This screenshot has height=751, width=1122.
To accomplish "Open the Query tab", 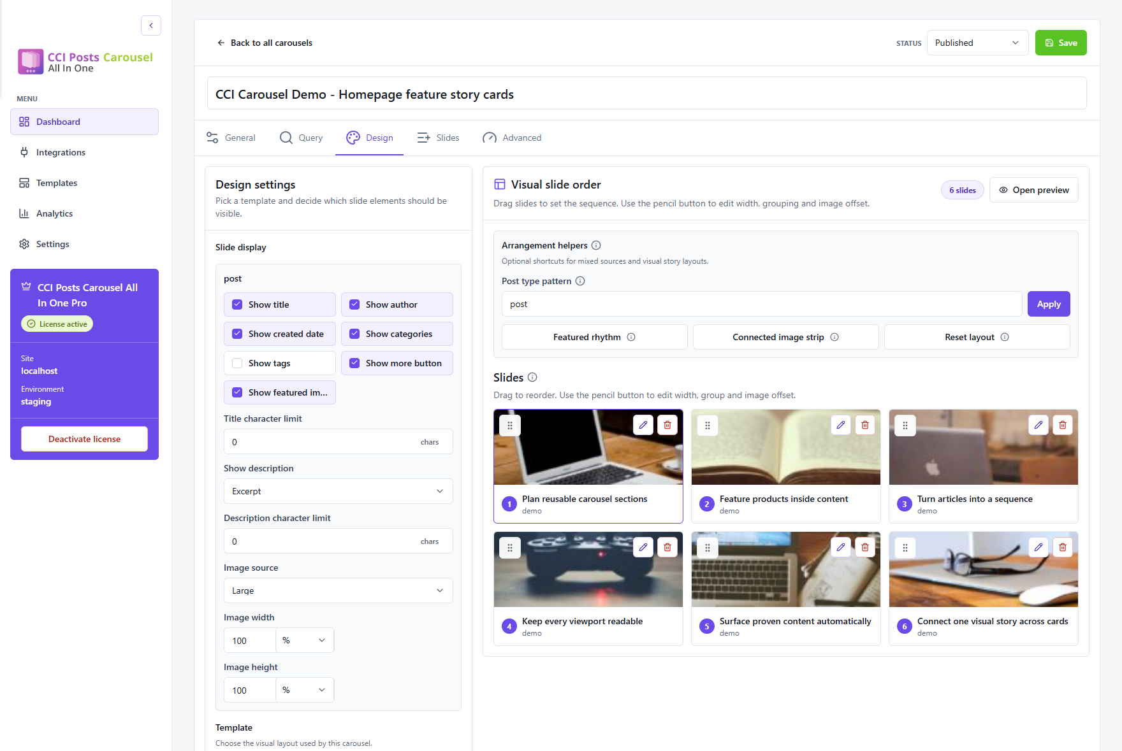I will (x=302, y=138).
